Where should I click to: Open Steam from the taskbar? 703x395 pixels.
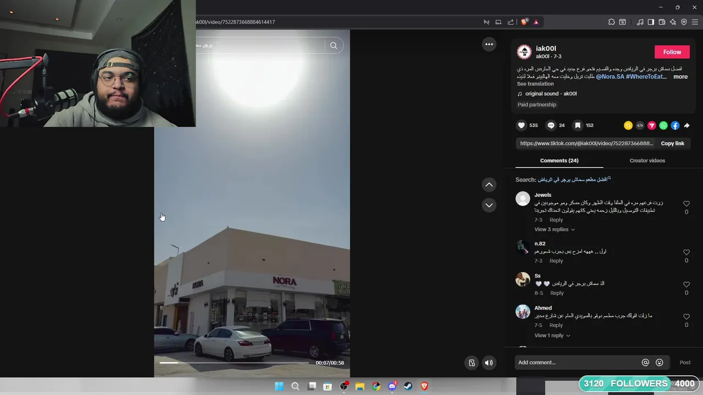(x=408, y=386)
